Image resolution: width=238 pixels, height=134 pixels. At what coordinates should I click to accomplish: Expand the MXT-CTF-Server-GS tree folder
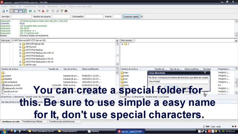click(20, 44)
